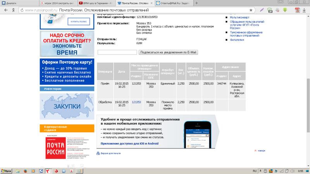The height and width of the screenshot is (174, 310).
Task: Open a new tab with plus button
Action: coord(196,3)
